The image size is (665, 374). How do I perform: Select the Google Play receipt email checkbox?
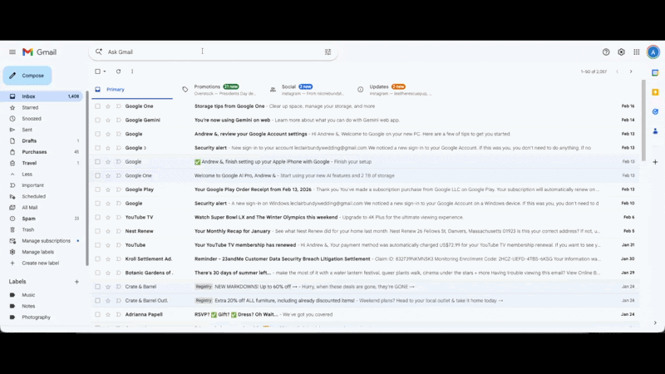click(97, 189)
